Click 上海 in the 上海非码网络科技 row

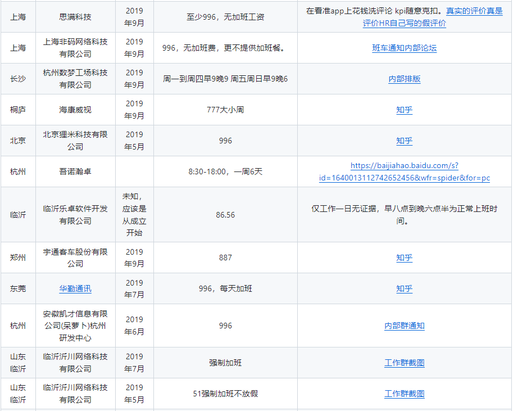coord(18,48)
